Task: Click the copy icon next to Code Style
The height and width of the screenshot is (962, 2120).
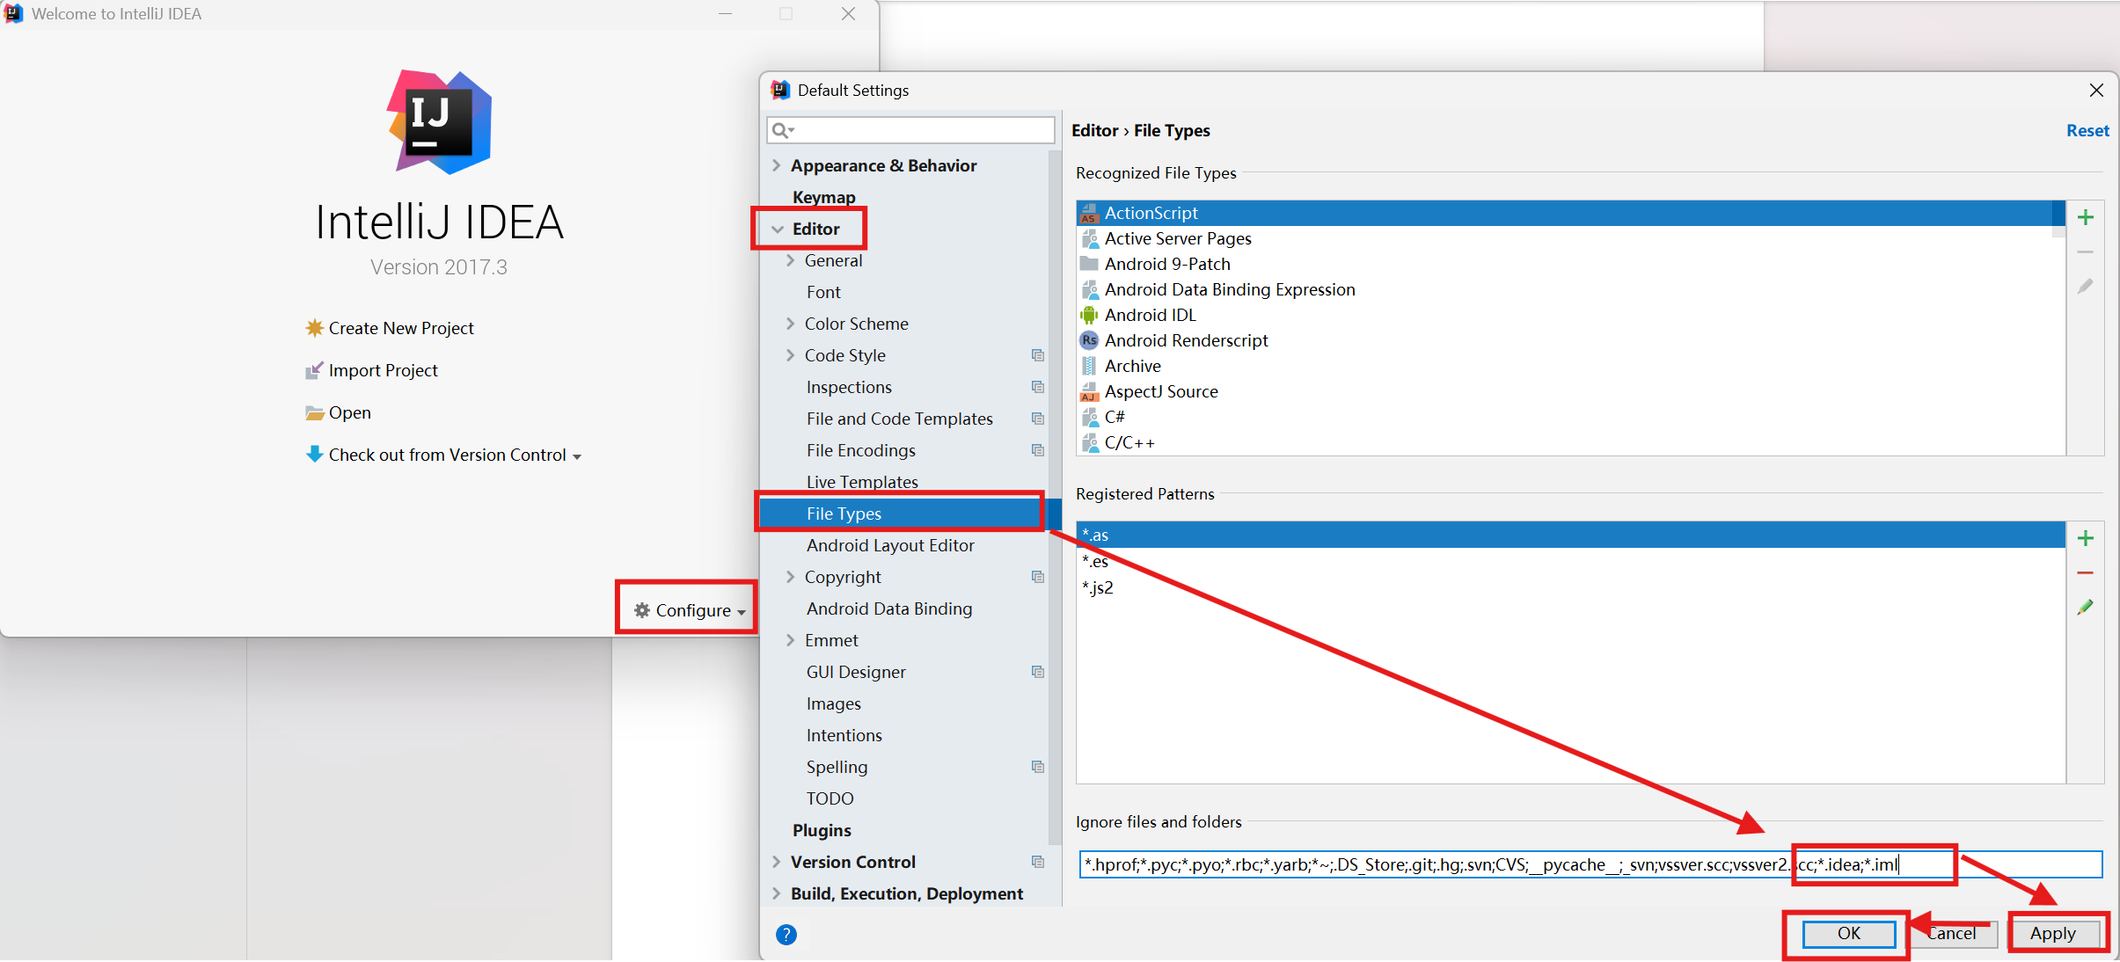Action: pyautogui.click(x=1038, y=355)
